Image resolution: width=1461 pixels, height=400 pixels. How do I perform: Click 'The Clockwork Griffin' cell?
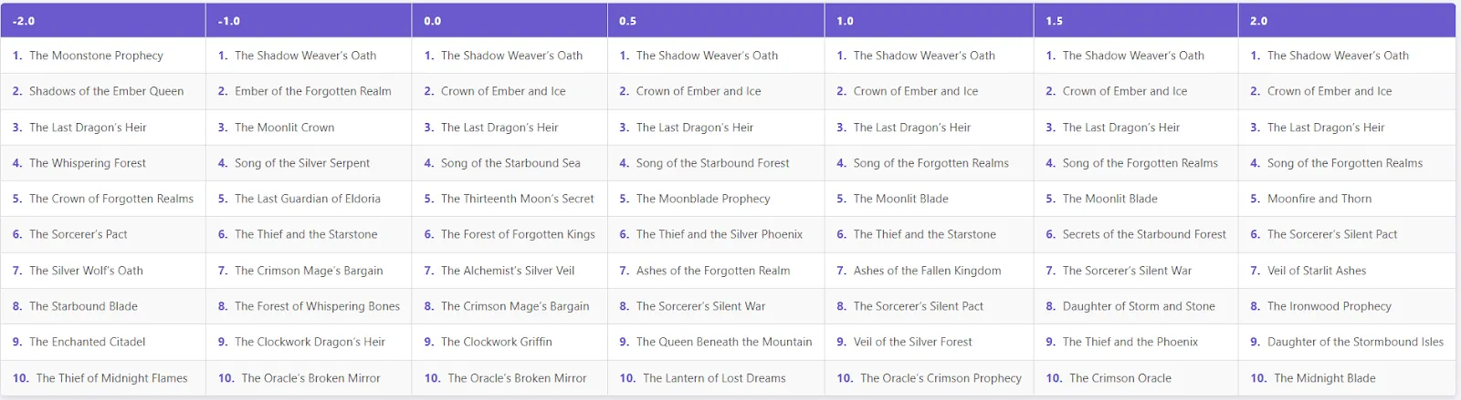pyautogui.click(x=496, y=342)
